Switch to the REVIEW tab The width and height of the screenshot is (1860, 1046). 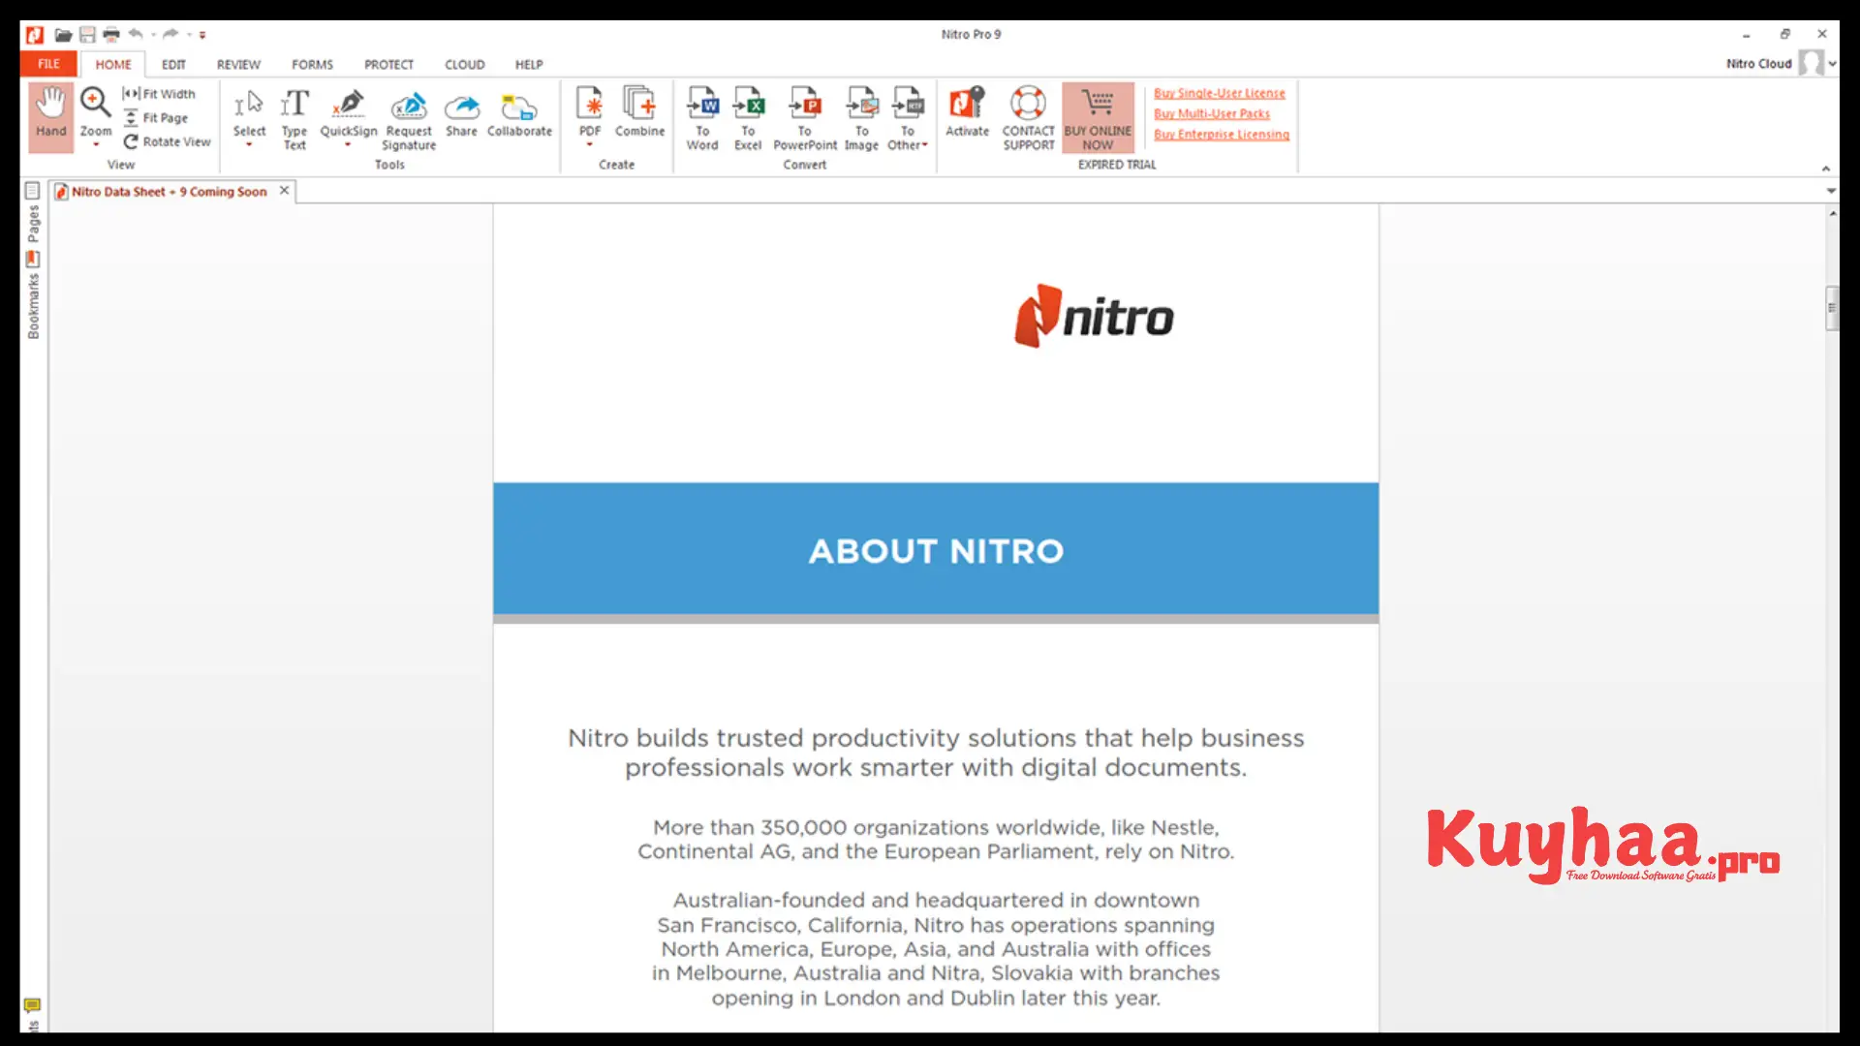pos(238,65)
